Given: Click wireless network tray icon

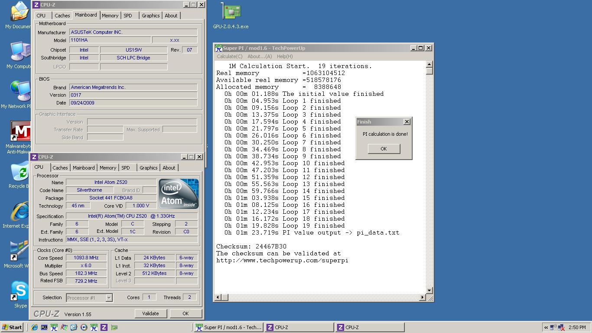Looking at the screenshot, I should click(x=553, y=327).
